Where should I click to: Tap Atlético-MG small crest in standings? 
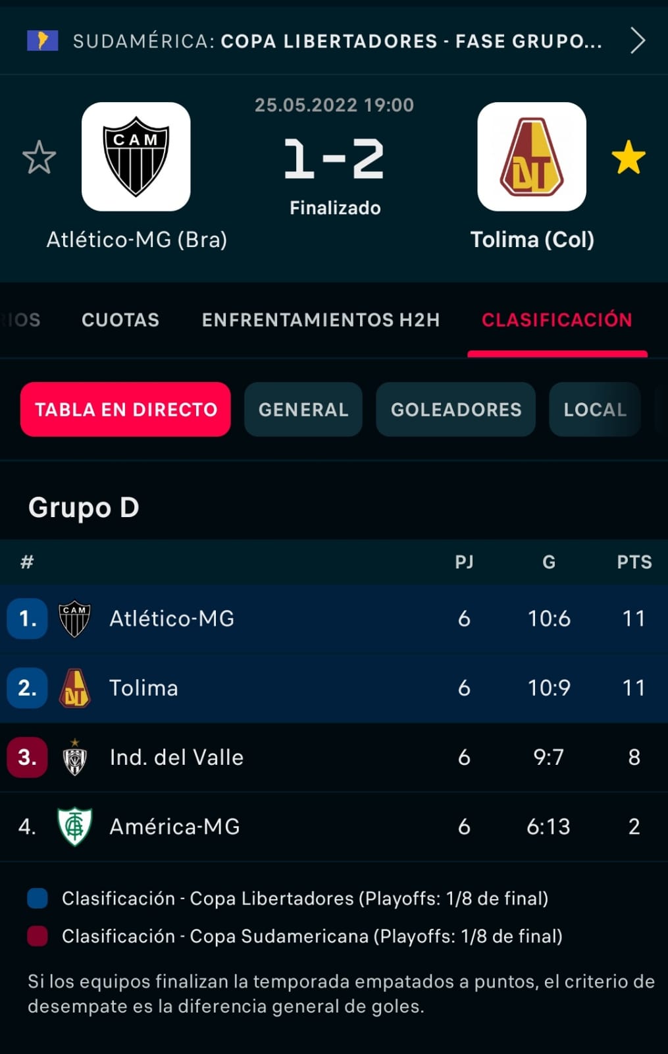74,619
